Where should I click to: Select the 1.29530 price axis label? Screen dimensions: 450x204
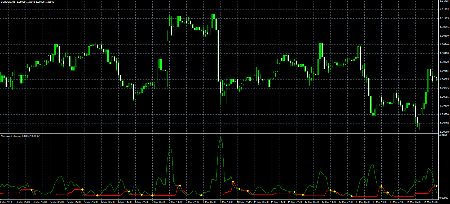[444, 106]
